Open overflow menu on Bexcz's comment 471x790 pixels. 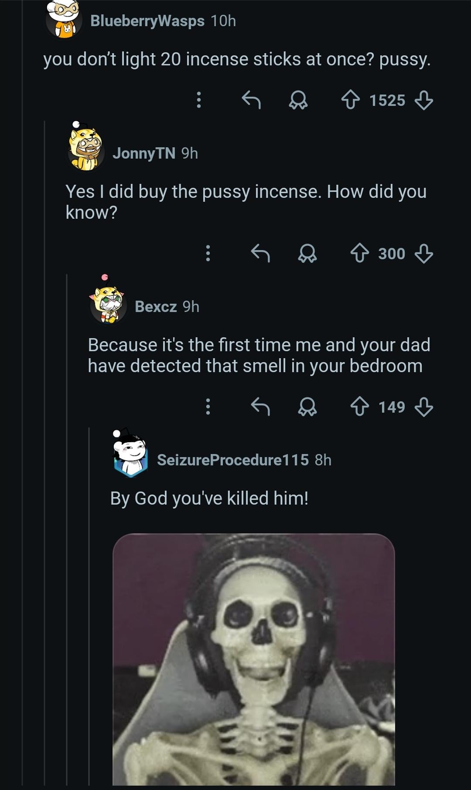[x=208, y=407]
